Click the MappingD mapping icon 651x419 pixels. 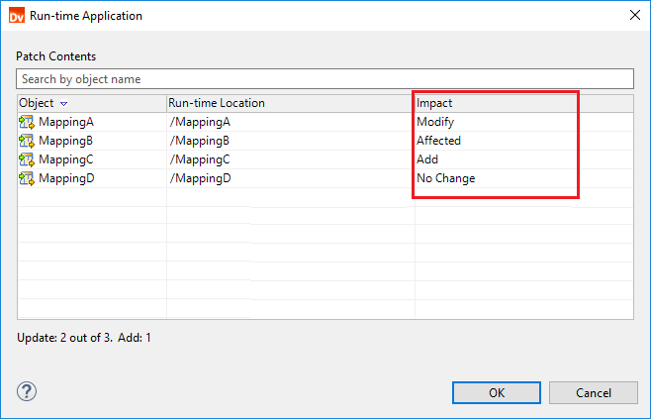[x=27, y=178]
